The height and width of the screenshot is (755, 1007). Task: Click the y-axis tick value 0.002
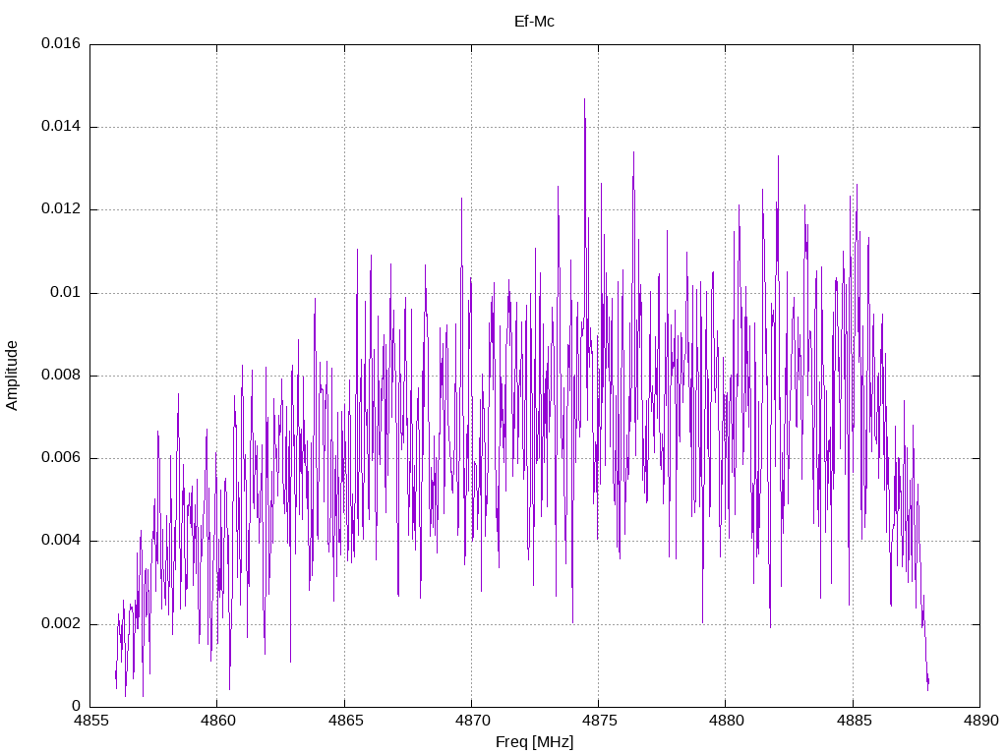61,624
